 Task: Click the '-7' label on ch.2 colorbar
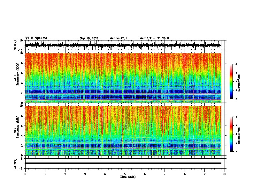point(235,151)
